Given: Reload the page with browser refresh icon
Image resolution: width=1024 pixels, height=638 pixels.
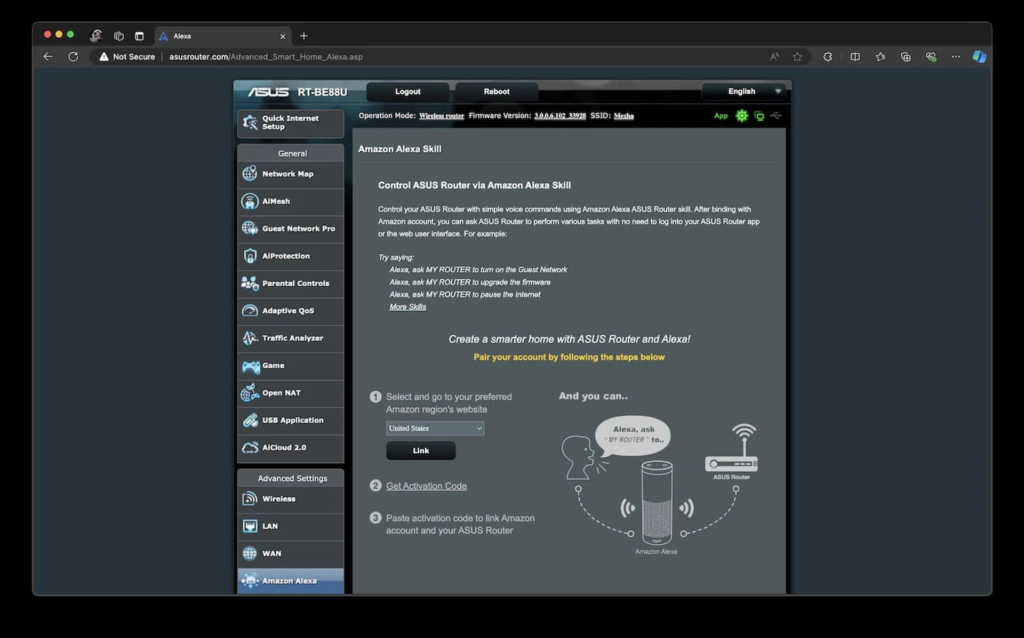Looking at the screenshot, I should pos(73,56).
